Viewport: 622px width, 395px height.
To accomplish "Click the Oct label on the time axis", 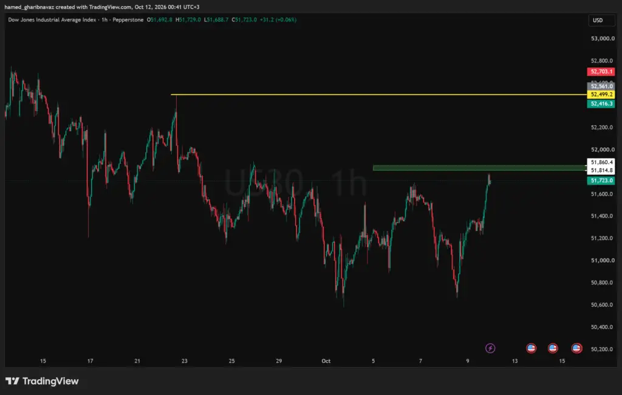I will coord(326,361).
